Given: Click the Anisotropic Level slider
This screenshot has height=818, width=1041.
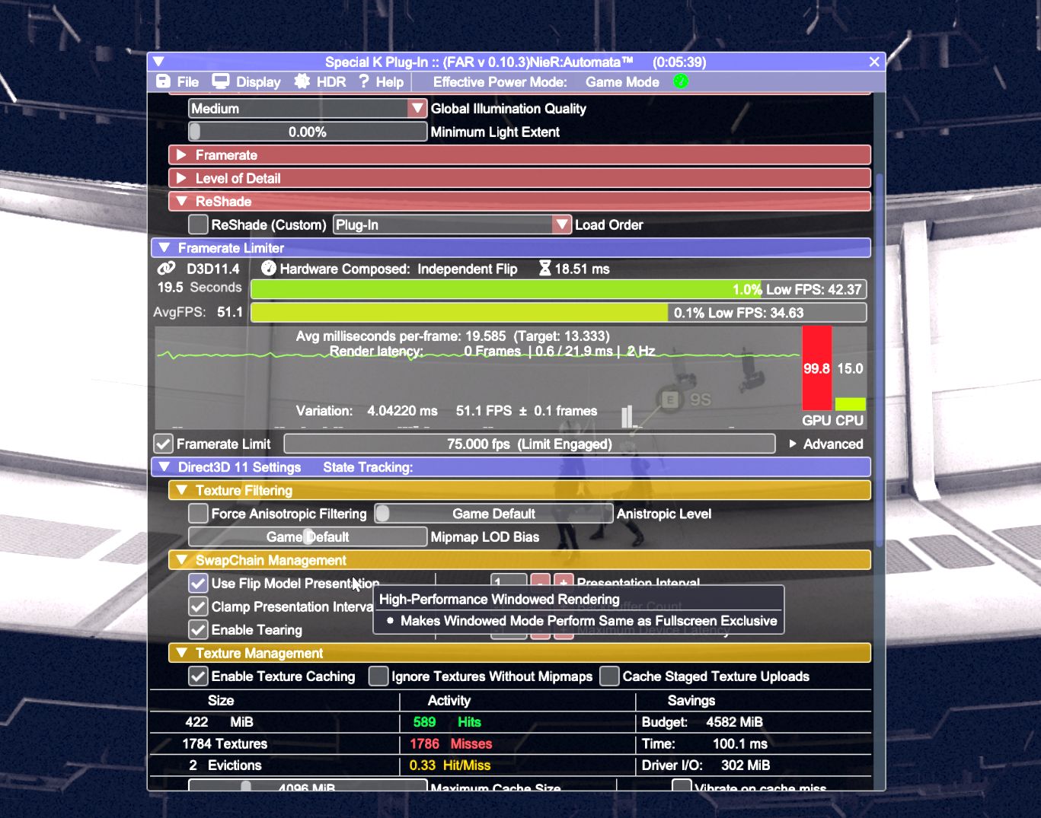Looking at the screenshot, I should coord(493,514).
